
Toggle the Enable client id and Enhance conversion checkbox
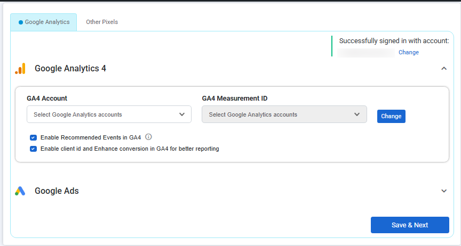point(33,149)
